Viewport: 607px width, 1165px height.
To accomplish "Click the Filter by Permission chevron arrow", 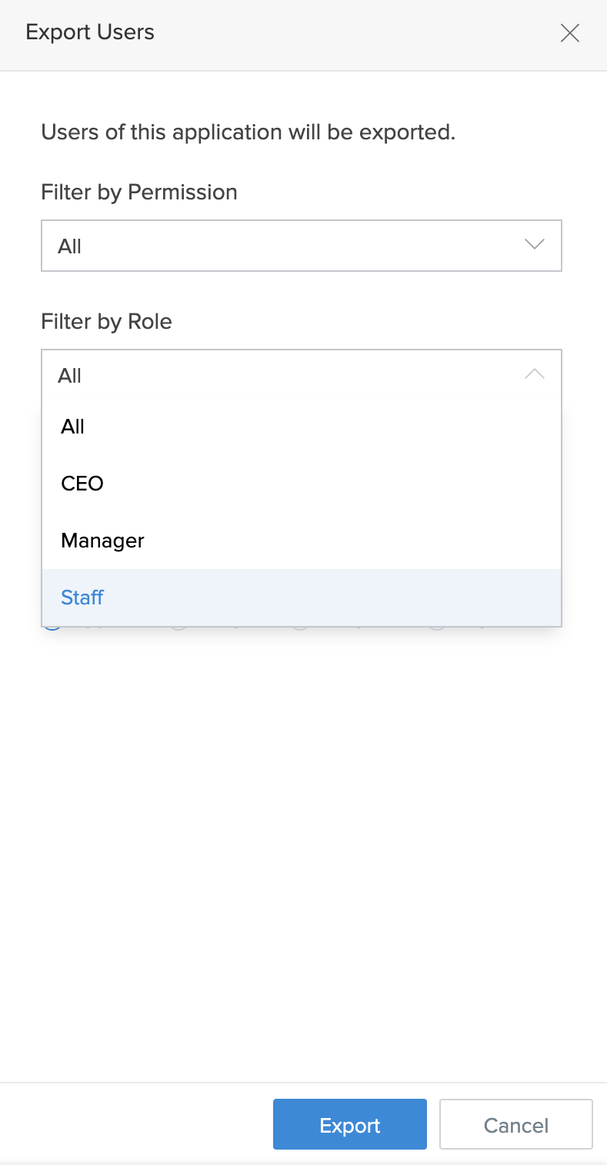I will click(534, 245).
